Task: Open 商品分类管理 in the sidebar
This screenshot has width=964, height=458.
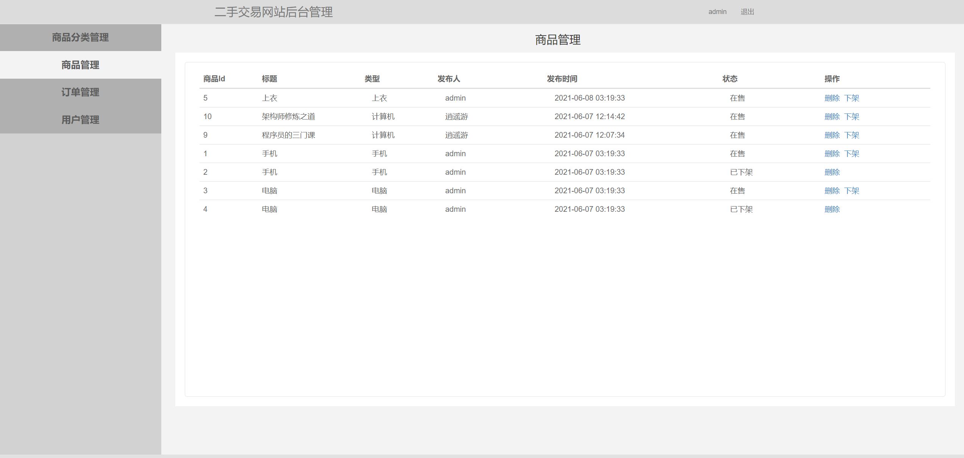Action: click(x=80, y=37)
